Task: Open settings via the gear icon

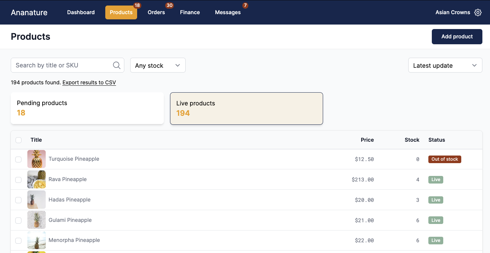Action: (478, 12)
